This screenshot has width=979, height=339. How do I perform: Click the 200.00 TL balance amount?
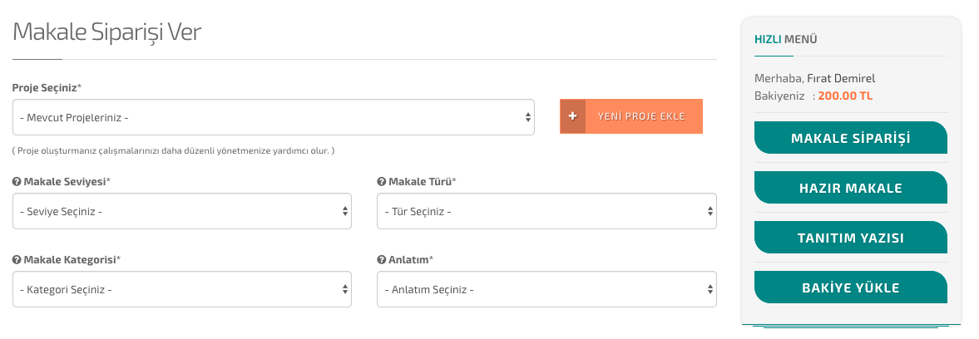[x=845, y=96]
